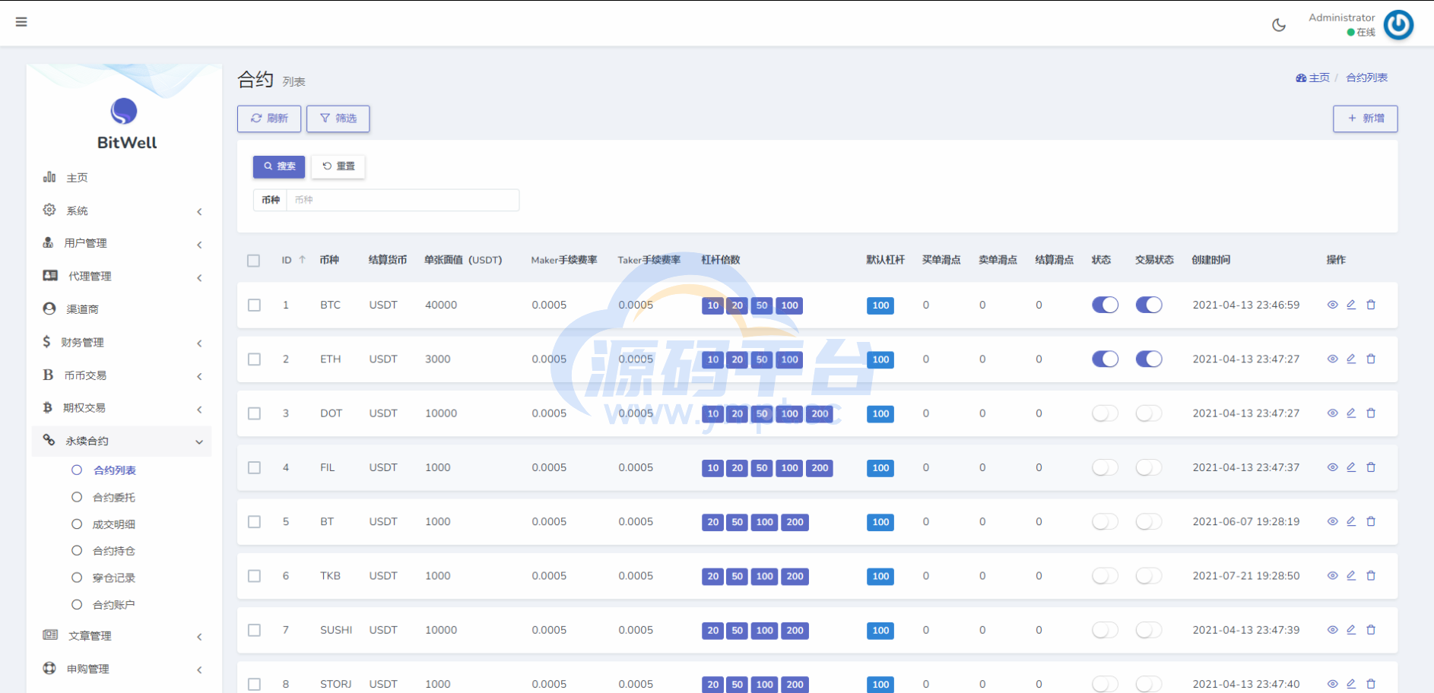This screenshot has height=693, width=1434.
Task: Disable ETH status toggle
Action: pyautogui.click(x=1105, y=359)
